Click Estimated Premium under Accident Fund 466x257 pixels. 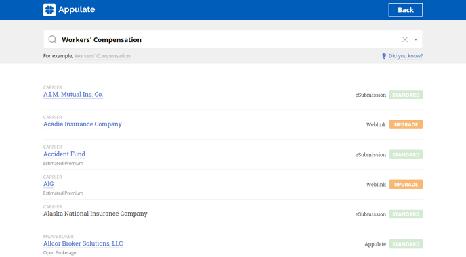coord(63,163)
